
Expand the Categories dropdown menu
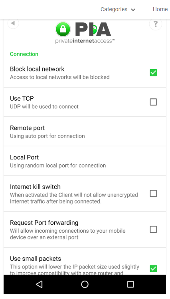(x=118, y=9)
